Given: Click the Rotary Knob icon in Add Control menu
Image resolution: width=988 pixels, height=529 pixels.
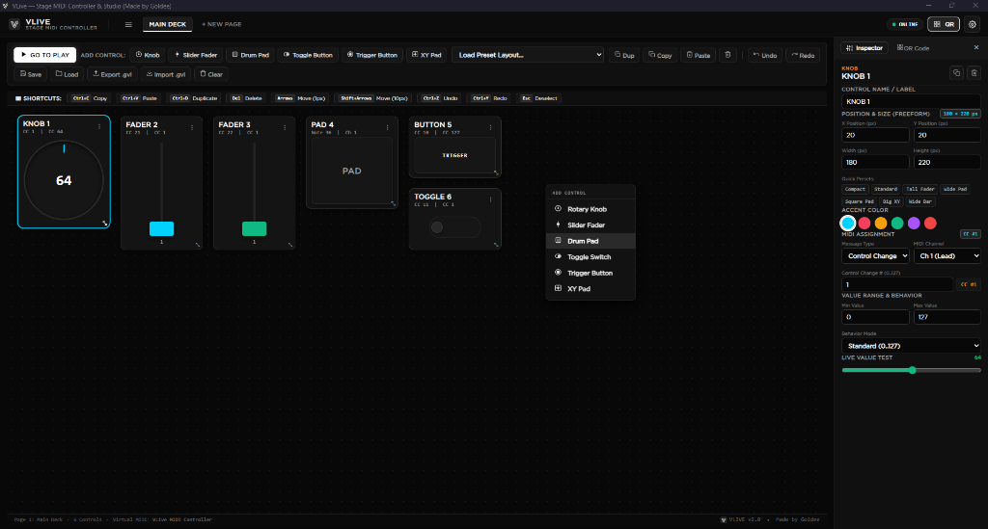Looking at the screenshot, I should (558, 209).
